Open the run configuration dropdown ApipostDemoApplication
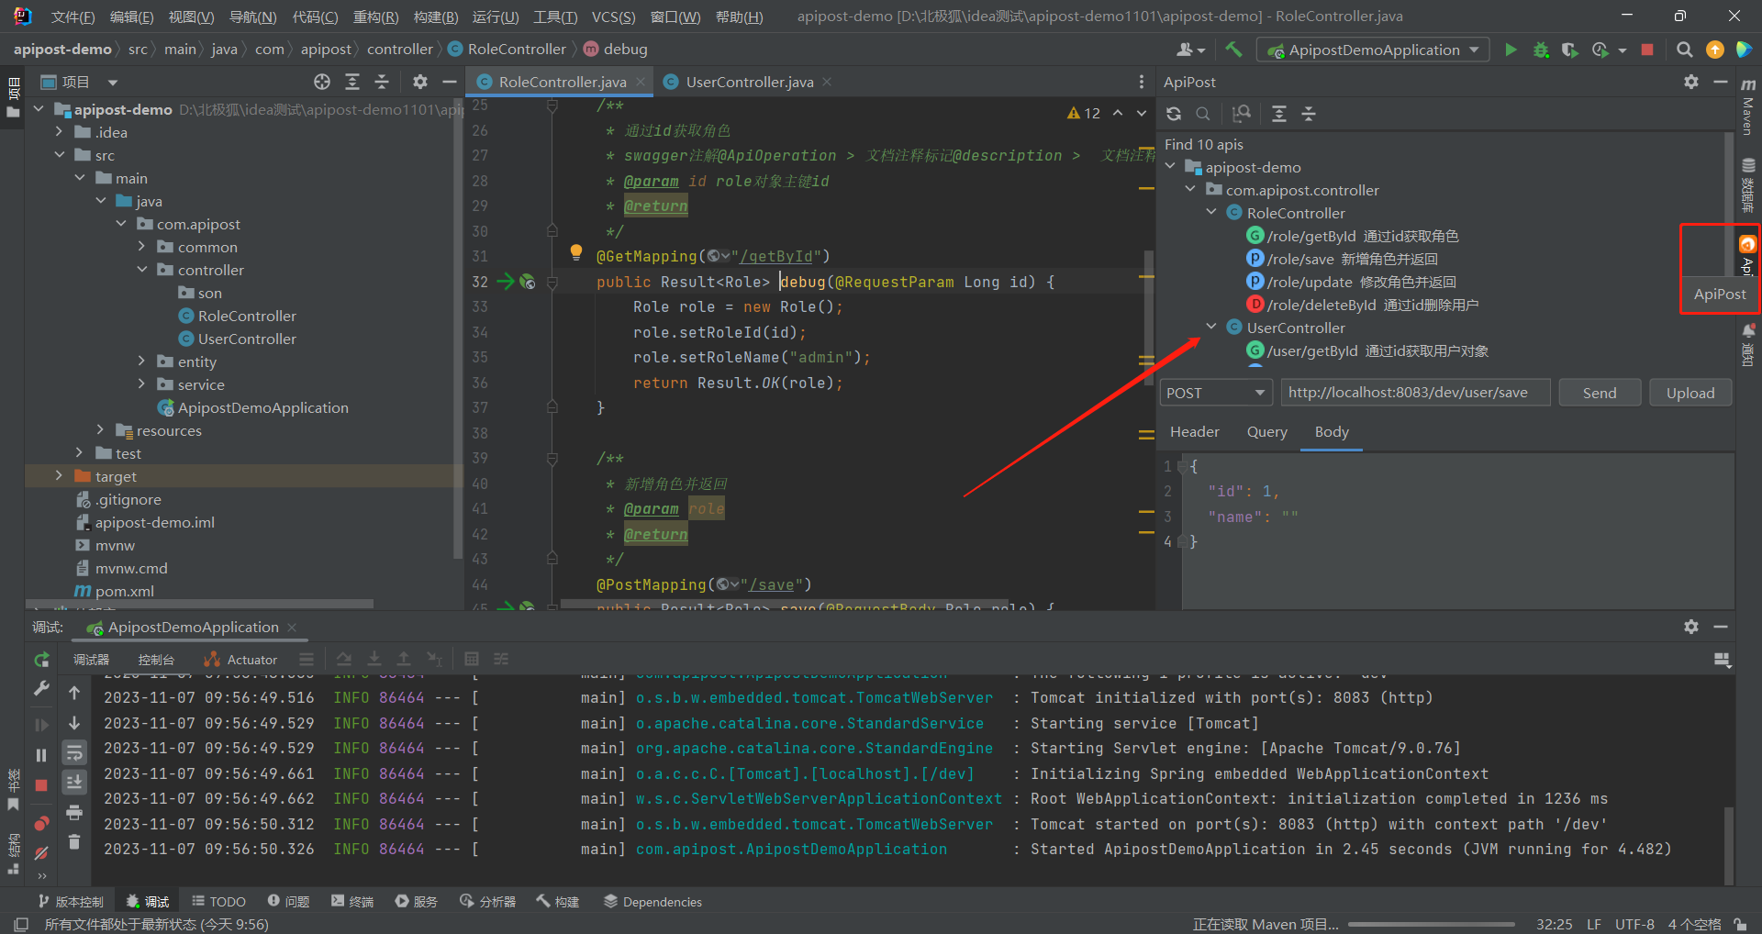Screen dimensions: 1762x934 pyautogui.click(x=1373, y=50)
